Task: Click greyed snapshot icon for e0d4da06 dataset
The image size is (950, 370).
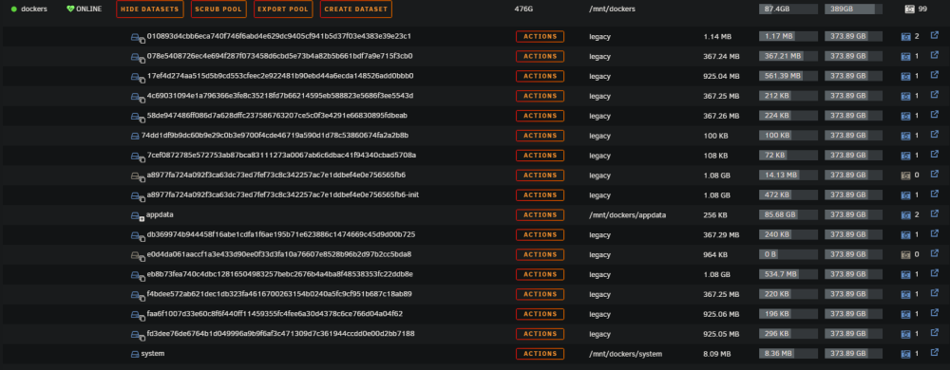Action: pos(905,254)
